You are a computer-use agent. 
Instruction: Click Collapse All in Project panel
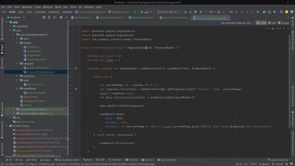click(54, 18)
